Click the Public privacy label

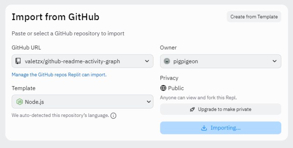[176, 88]
